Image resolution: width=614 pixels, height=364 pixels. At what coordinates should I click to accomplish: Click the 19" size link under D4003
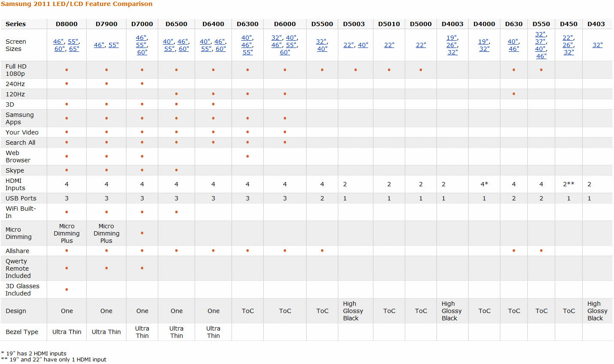452,38
